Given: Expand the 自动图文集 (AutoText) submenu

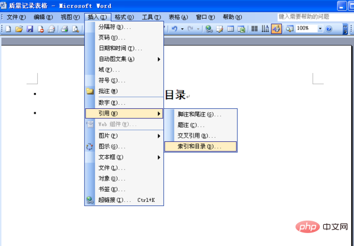Looking at the screenshot, I should click(x=124, y=59).
